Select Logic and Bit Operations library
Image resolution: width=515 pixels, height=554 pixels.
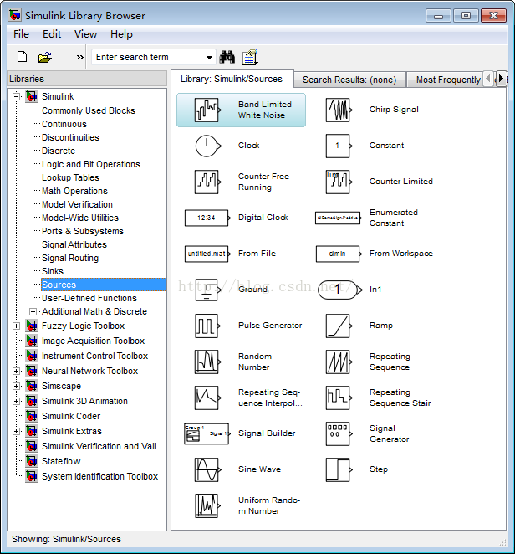(91, 164)
